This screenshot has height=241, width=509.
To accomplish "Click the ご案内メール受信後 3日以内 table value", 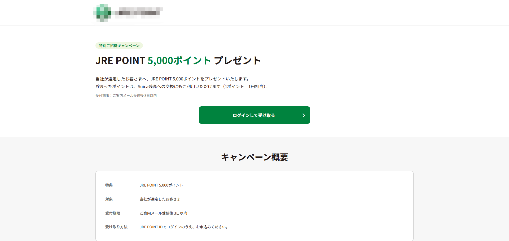I will 164,213.
